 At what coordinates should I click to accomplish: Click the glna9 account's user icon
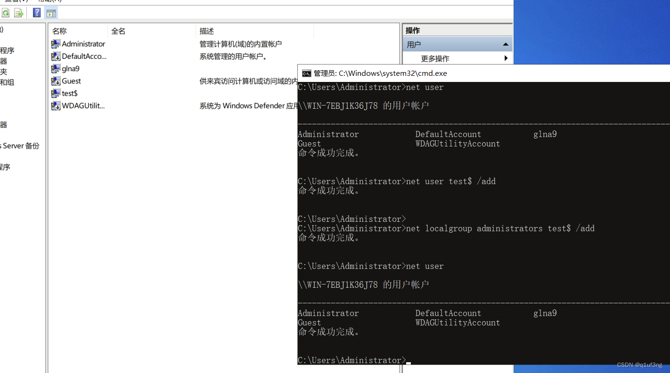click(56, 69)
